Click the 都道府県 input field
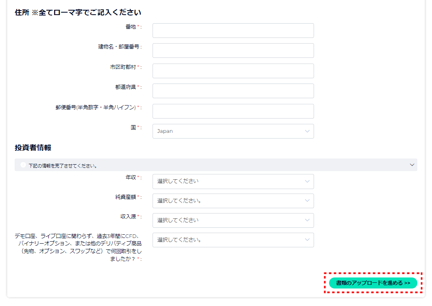 click(233, 91)
